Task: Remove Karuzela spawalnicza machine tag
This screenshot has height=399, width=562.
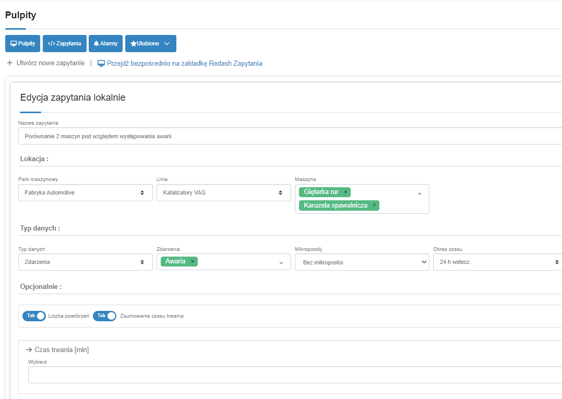Action: 374,205
